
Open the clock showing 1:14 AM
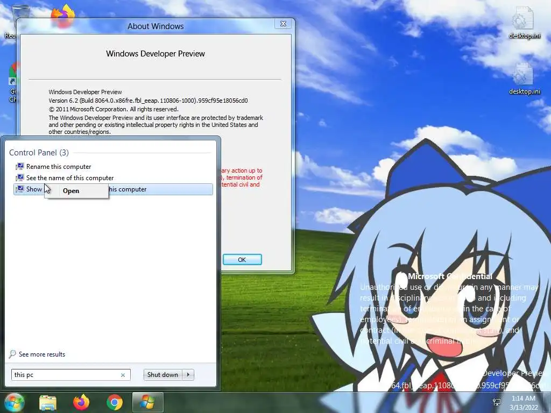click(x=524, y=398)
